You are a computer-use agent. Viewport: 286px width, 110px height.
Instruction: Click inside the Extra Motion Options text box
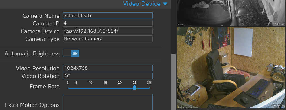click(108, 102)
